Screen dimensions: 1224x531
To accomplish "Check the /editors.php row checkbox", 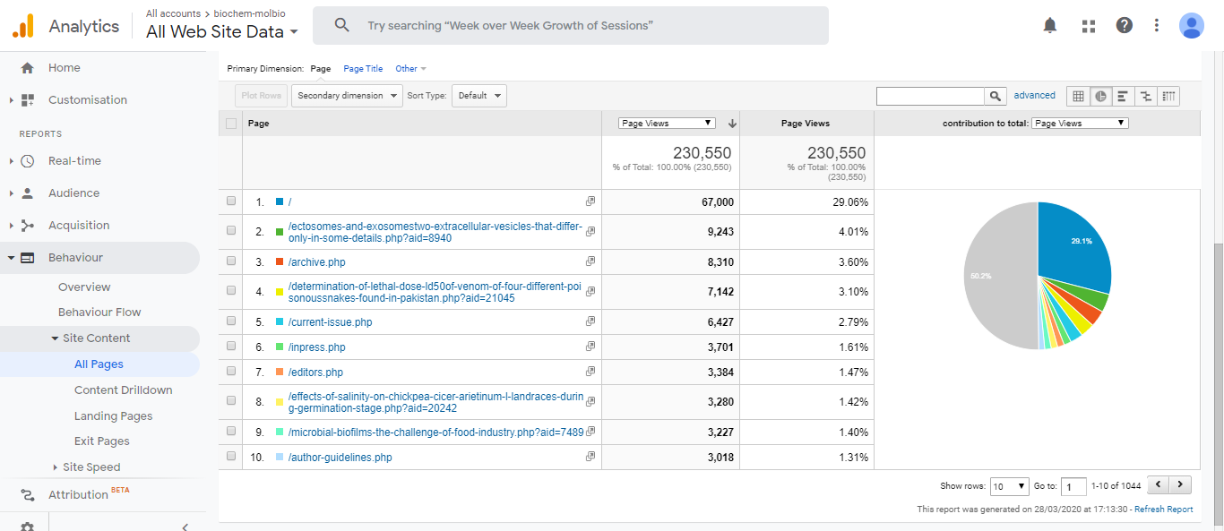I will click(231, 372).
